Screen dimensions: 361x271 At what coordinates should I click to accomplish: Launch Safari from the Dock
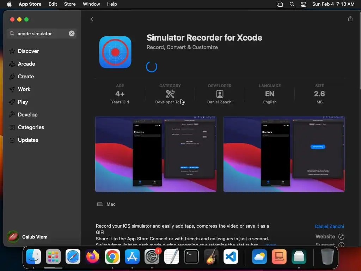click(x=73, y=256)
